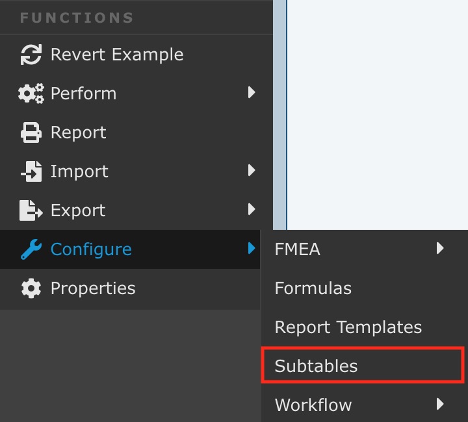Choose the highlighted Subtables menu entry

pos(316,366)
